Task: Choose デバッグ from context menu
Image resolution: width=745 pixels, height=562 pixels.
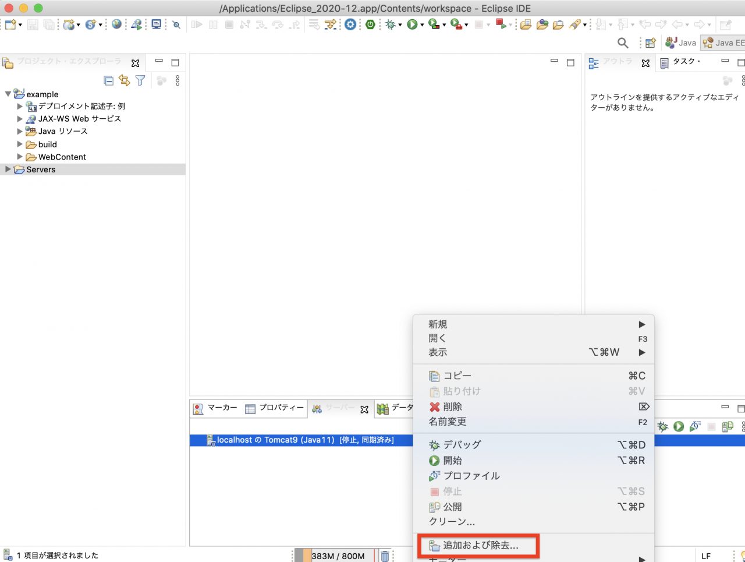Action: [x=534, y=445]
